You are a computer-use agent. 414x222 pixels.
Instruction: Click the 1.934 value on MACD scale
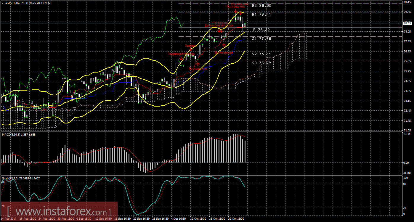407,134
